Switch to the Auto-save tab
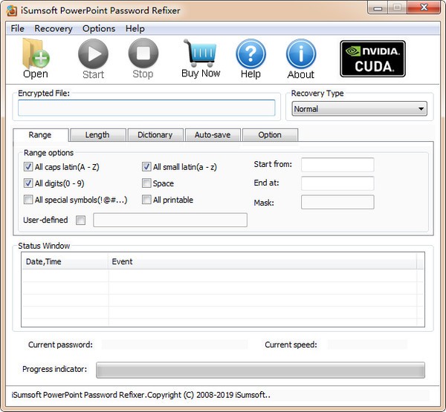 [213, 135]
